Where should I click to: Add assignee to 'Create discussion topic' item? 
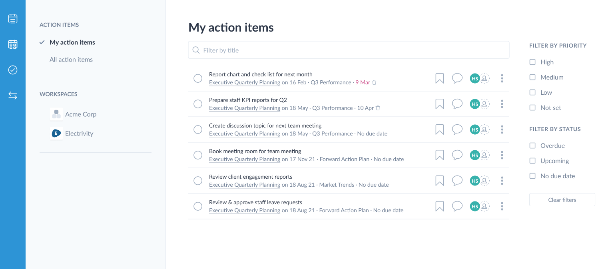click(484, 130)
